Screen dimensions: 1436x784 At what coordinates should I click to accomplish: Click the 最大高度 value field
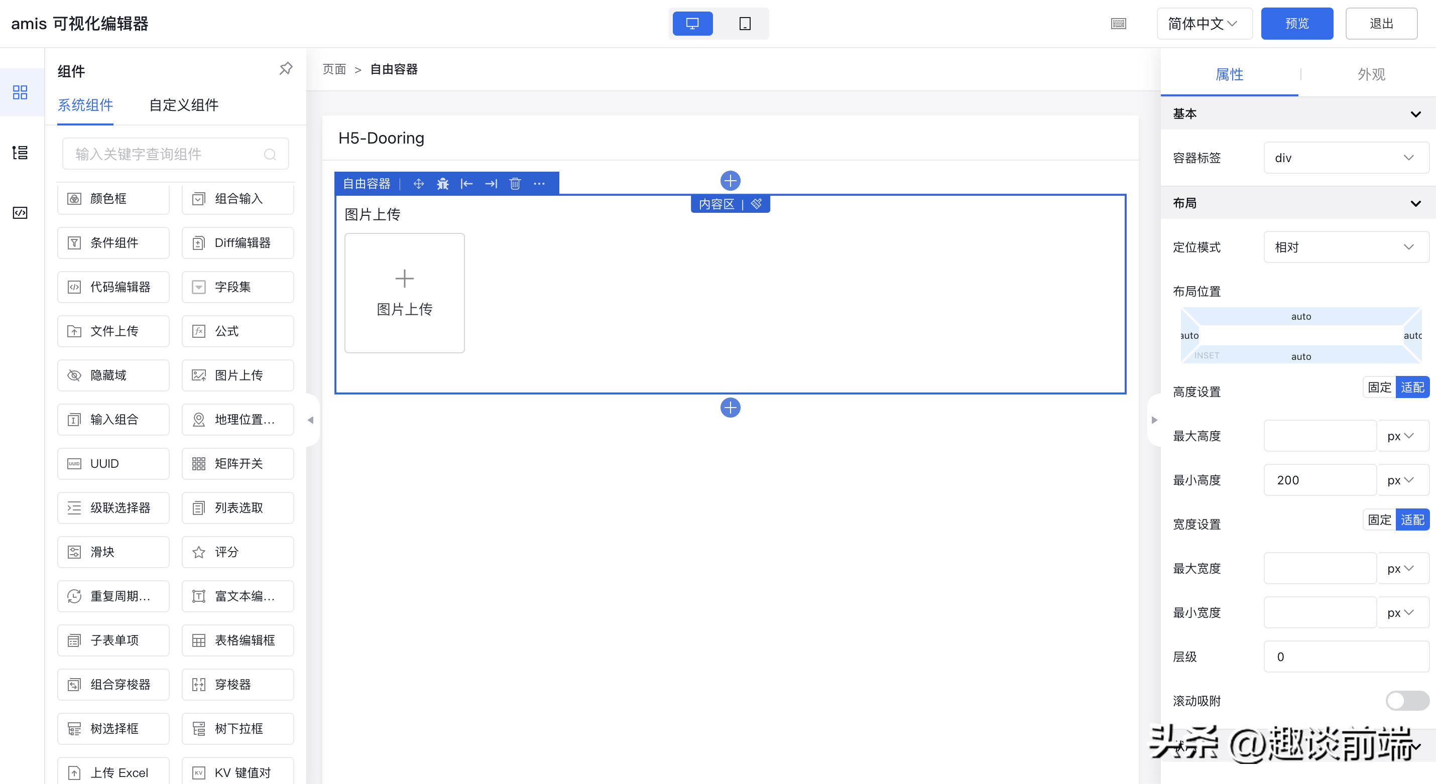click(x=1320, y=436)
